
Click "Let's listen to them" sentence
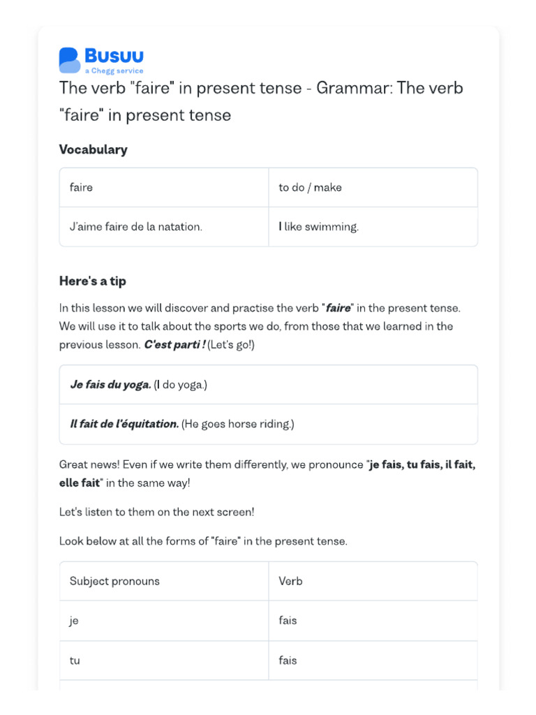pos(156,512)
